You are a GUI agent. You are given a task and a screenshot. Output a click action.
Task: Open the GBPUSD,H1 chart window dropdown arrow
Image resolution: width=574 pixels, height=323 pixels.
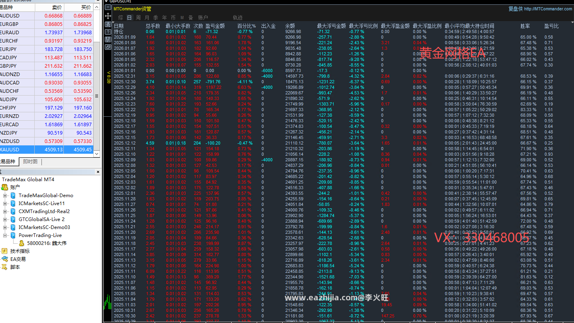[106, 1]
